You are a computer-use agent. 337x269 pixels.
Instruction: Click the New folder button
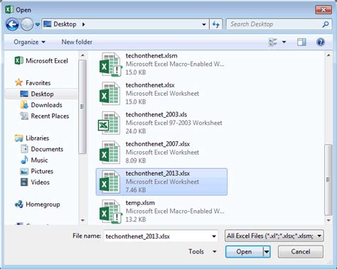(77, 42)
